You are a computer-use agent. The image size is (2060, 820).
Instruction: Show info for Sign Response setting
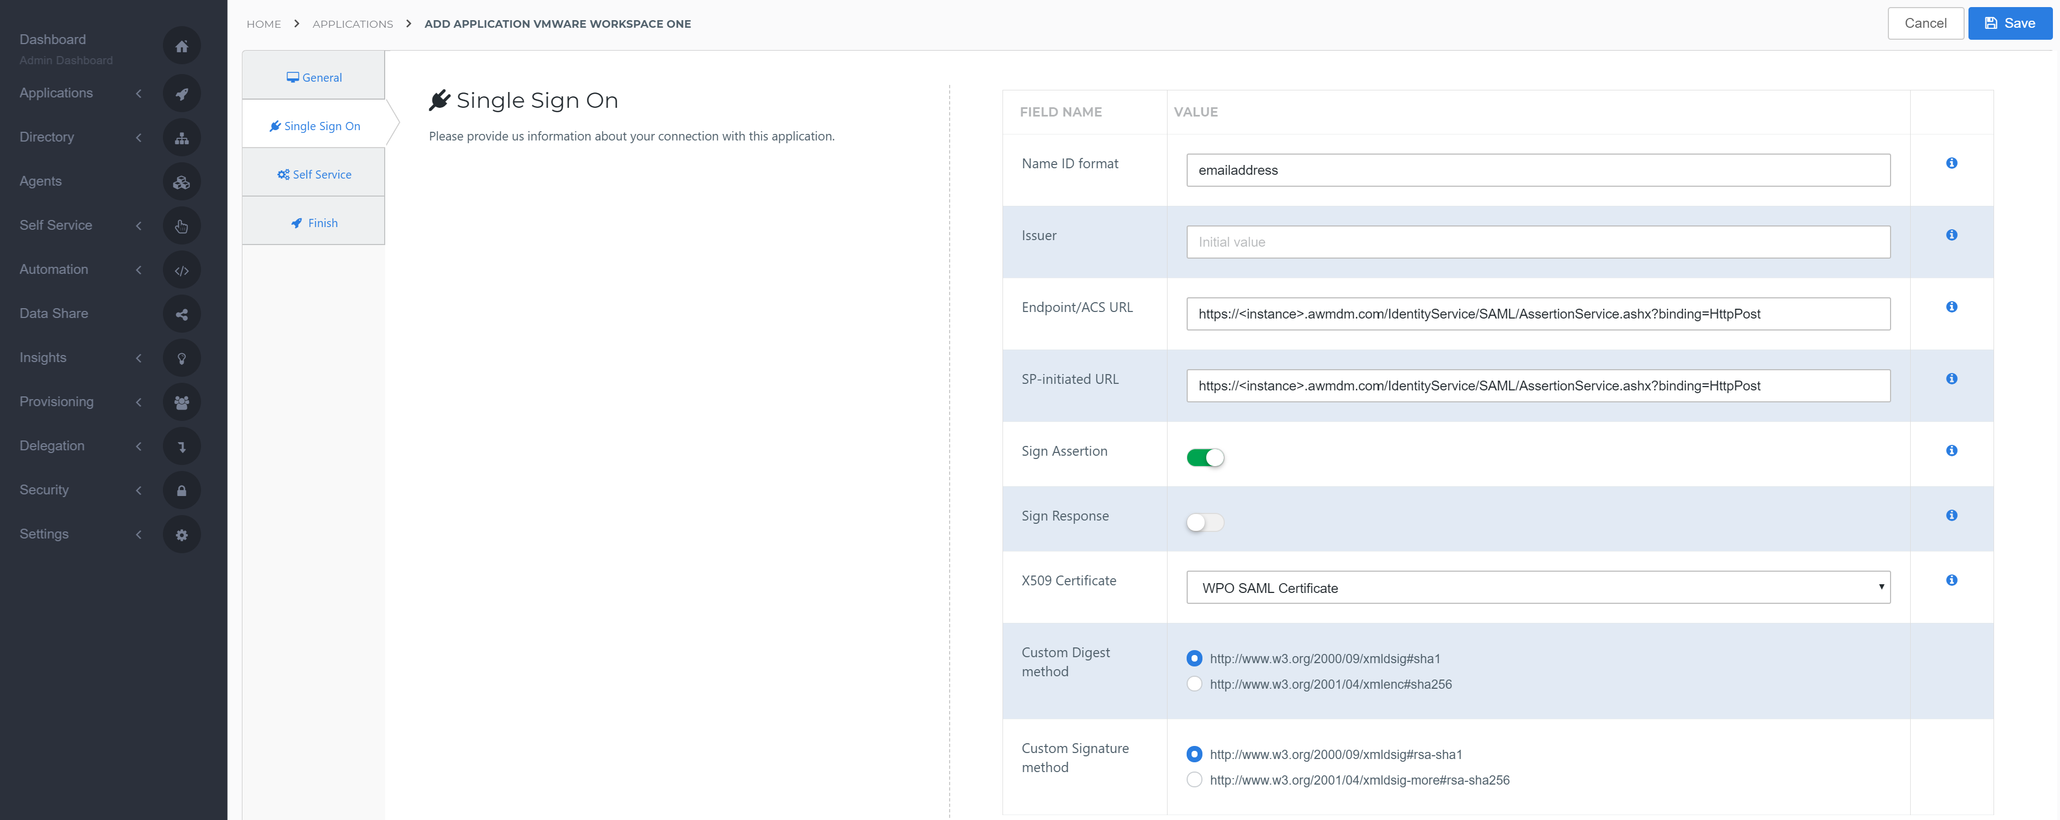(x=1951, y=516)
